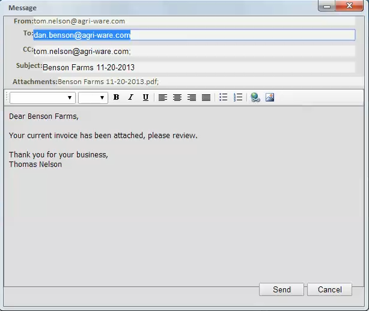Apply Underline formatting
This screenshot has height=311, width=369.
coord(145,97)
